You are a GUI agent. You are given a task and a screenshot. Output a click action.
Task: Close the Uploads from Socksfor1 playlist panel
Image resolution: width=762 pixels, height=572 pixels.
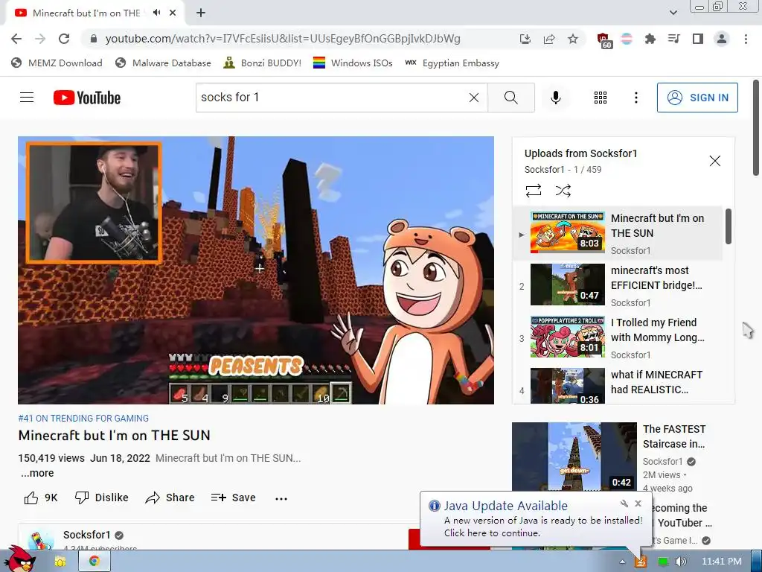tap(715, 161)
